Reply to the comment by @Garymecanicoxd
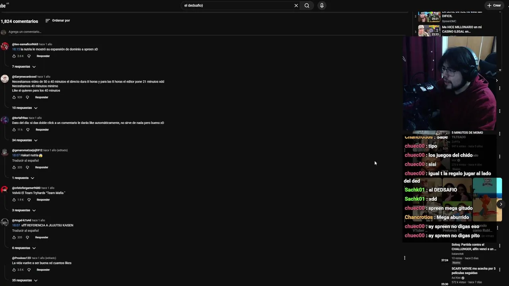 pos(41,97)
